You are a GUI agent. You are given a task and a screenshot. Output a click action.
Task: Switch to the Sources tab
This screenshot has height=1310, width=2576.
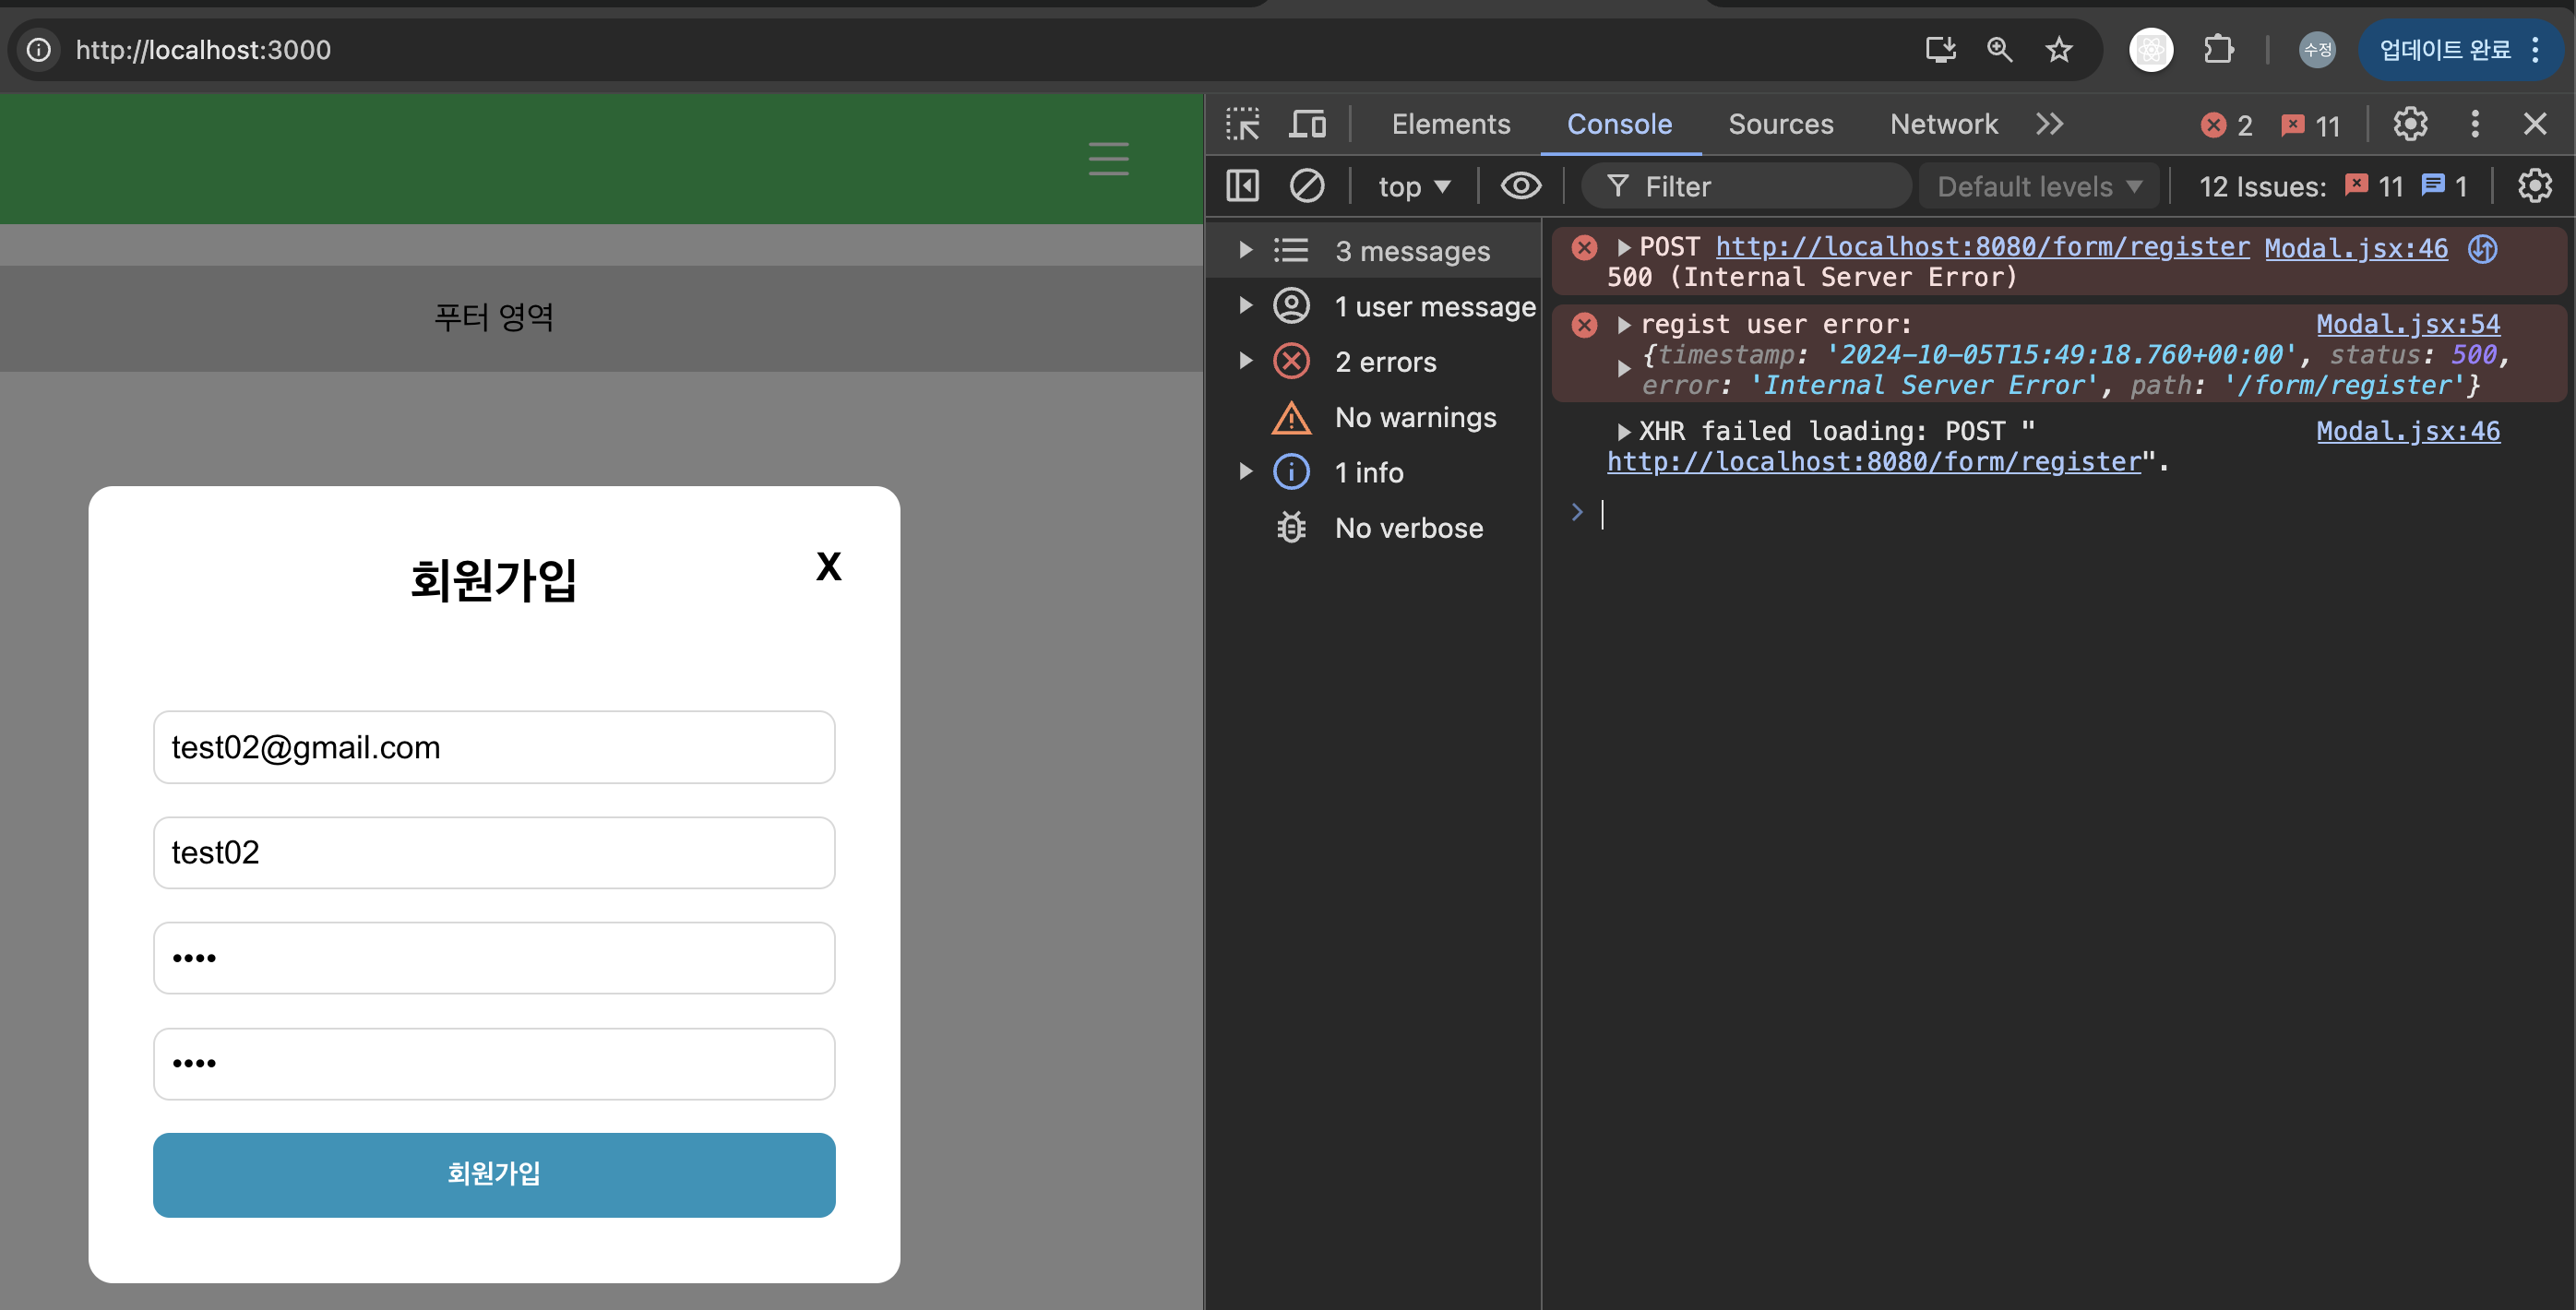(1780, 124)
